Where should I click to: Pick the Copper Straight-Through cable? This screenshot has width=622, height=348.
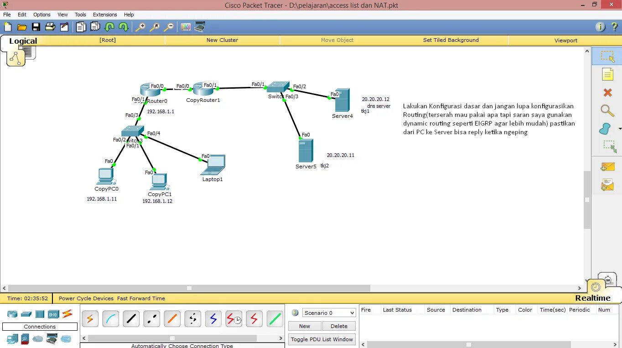131,319
